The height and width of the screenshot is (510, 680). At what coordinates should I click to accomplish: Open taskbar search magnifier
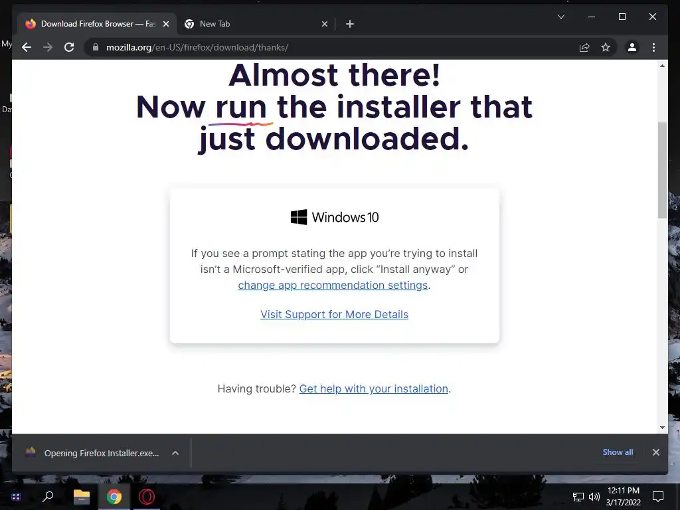click(48, 496)
